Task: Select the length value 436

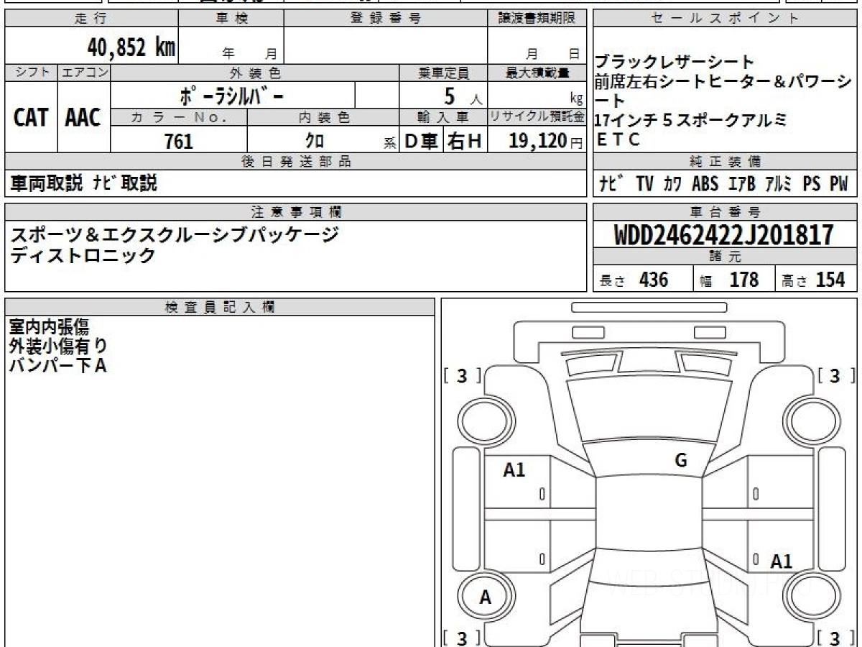Action: click(654, 280)
